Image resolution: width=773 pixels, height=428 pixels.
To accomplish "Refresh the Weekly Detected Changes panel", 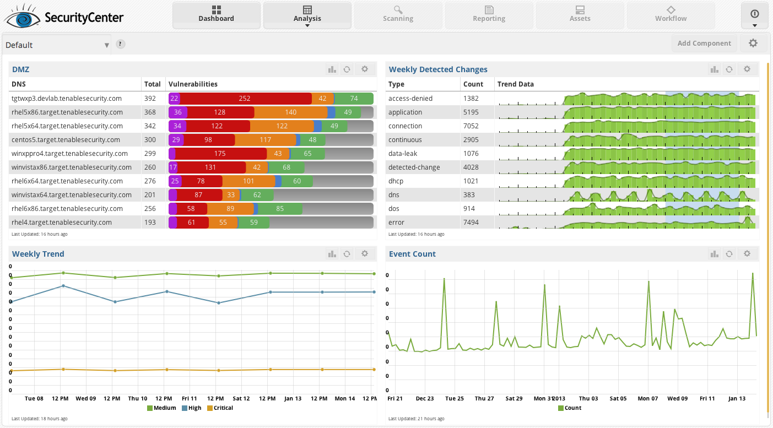I will point(729,69).
